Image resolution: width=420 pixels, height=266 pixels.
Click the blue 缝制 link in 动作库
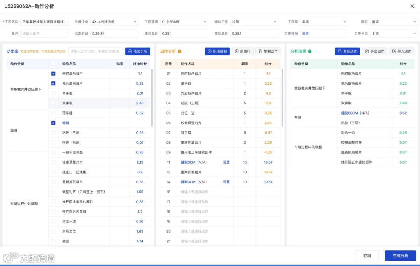pos(66,123)
